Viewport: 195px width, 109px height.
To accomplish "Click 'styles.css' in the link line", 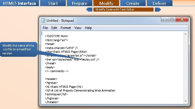I will [x=88, y=59].
